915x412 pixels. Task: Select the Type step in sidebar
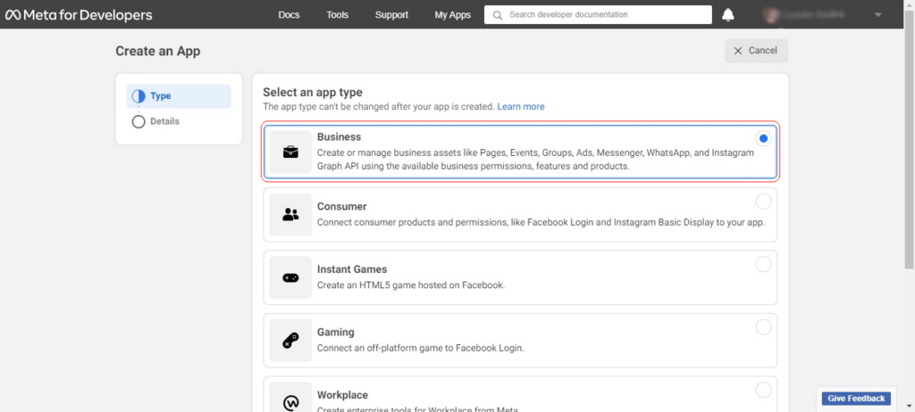click(x=179, y=96)
